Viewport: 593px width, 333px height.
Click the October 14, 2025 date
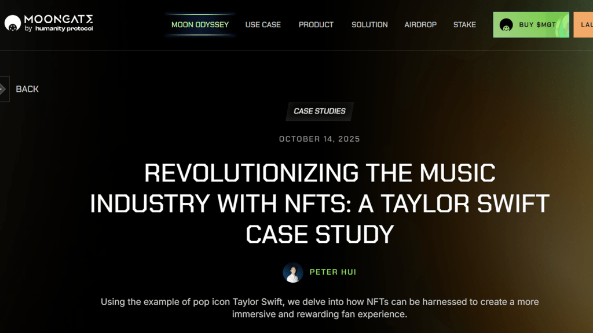click(320, 139)
